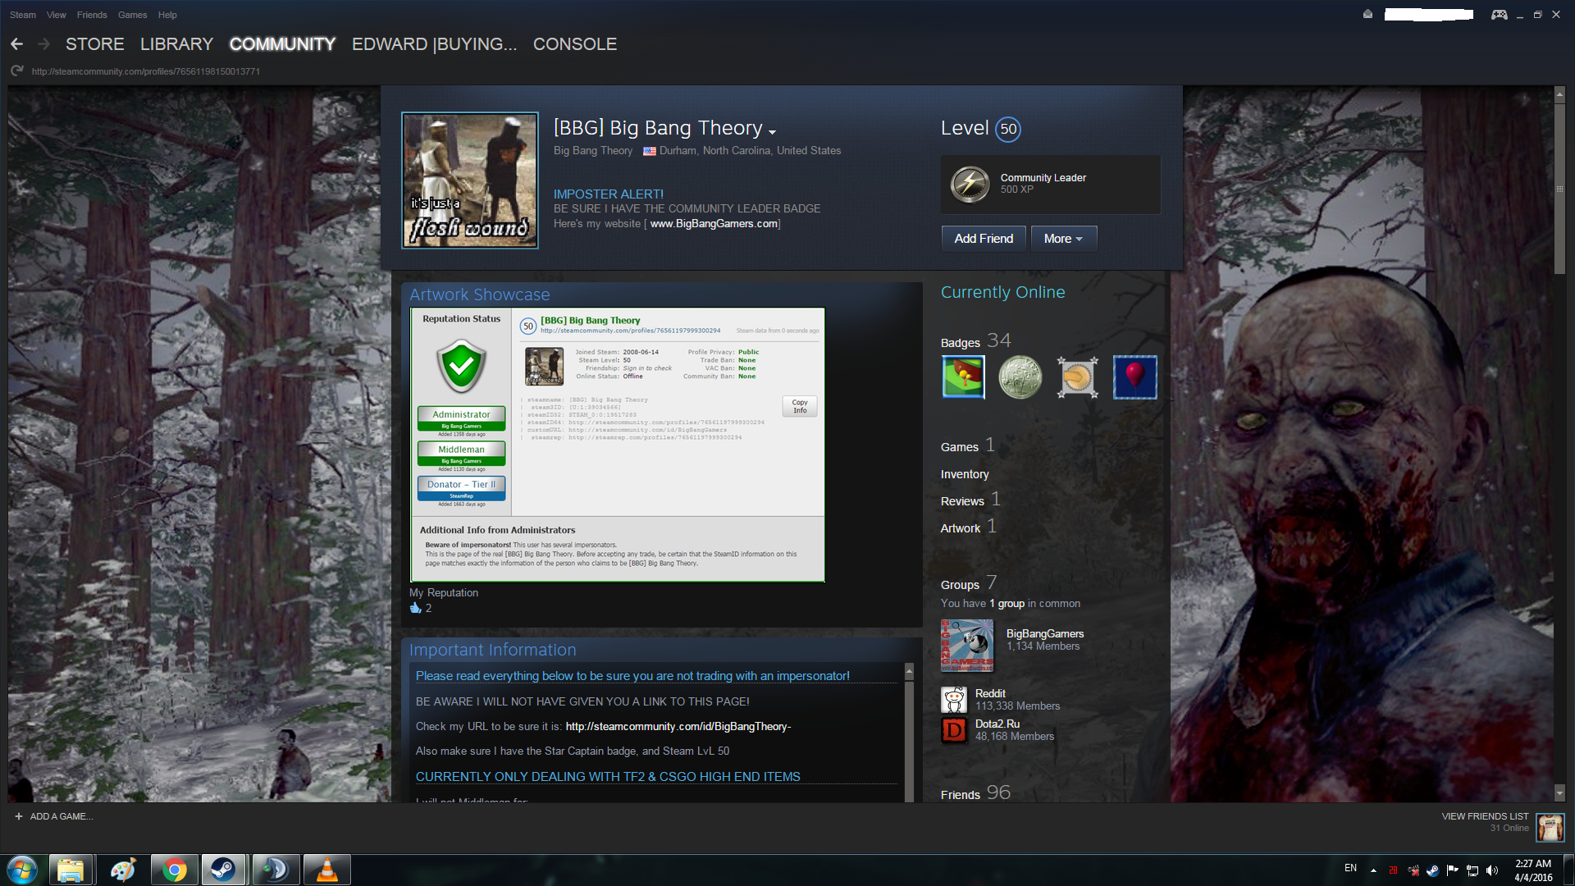Viewport: 1575px width, 886px height.
Task: Click the page reload icon
Action: [x=17, y=71]
